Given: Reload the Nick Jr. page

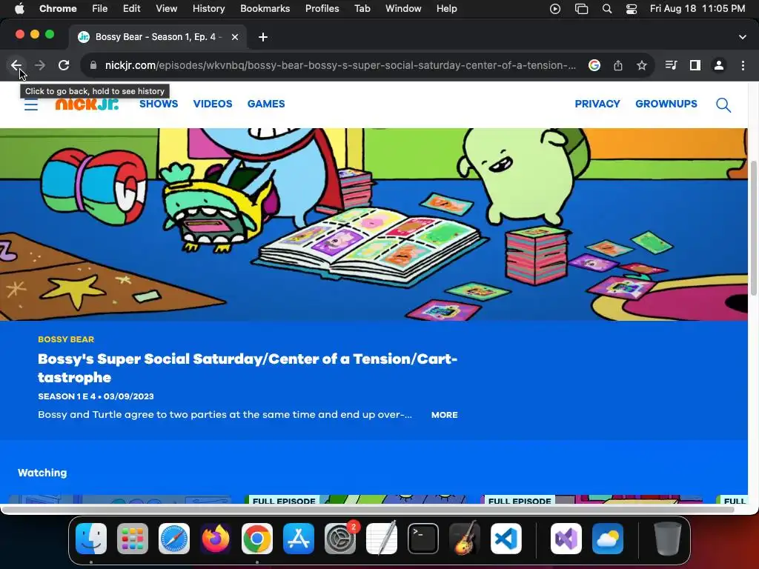Looking at the screenshot, I should [x=64, y=65].
